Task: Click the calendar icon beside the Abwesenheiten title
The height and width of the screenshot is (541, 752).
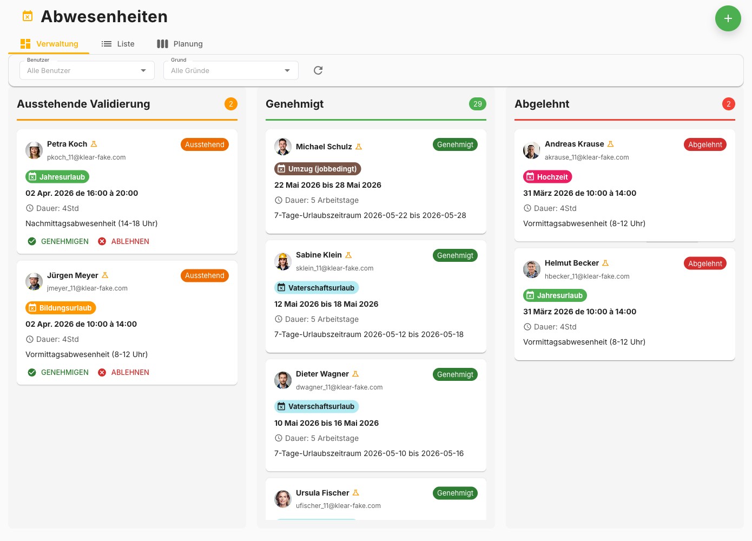Action: coord(27,16)
